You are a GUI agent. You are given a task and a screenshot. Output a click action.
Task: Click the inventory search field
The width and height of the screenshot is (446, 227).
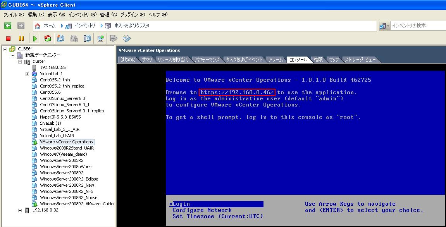418,26
